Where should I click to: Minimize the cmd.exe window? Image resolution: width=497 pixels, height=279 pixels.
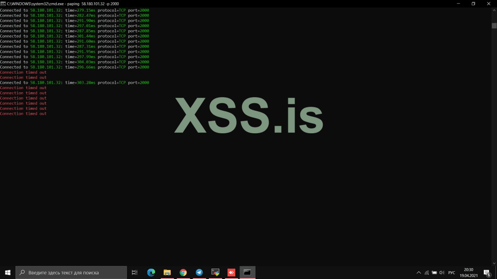pos(459,3)
